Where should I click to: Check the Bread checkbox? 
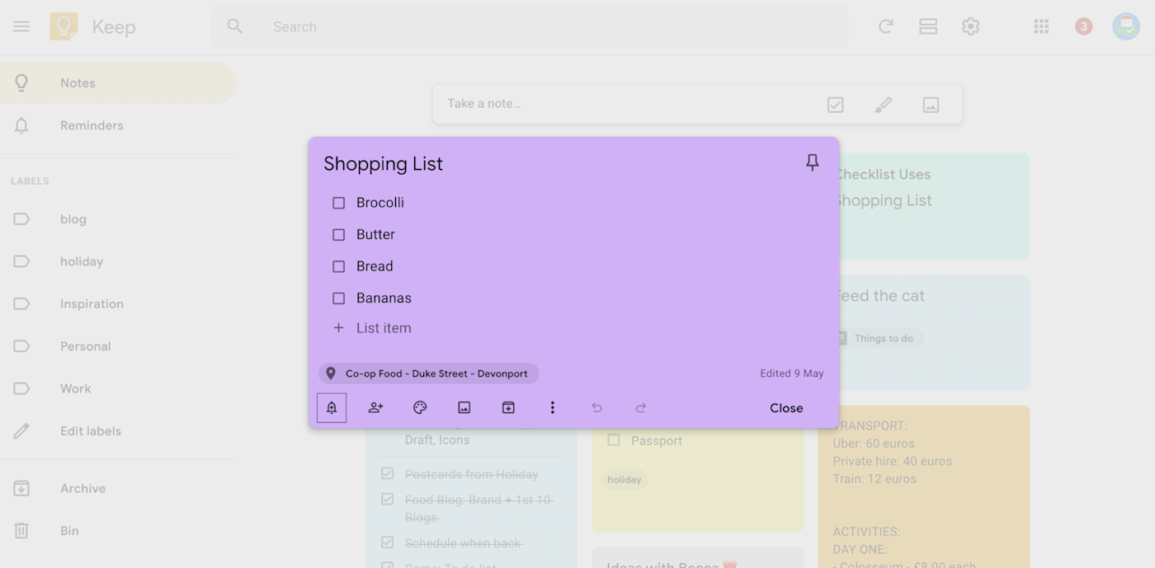[338, 266]
